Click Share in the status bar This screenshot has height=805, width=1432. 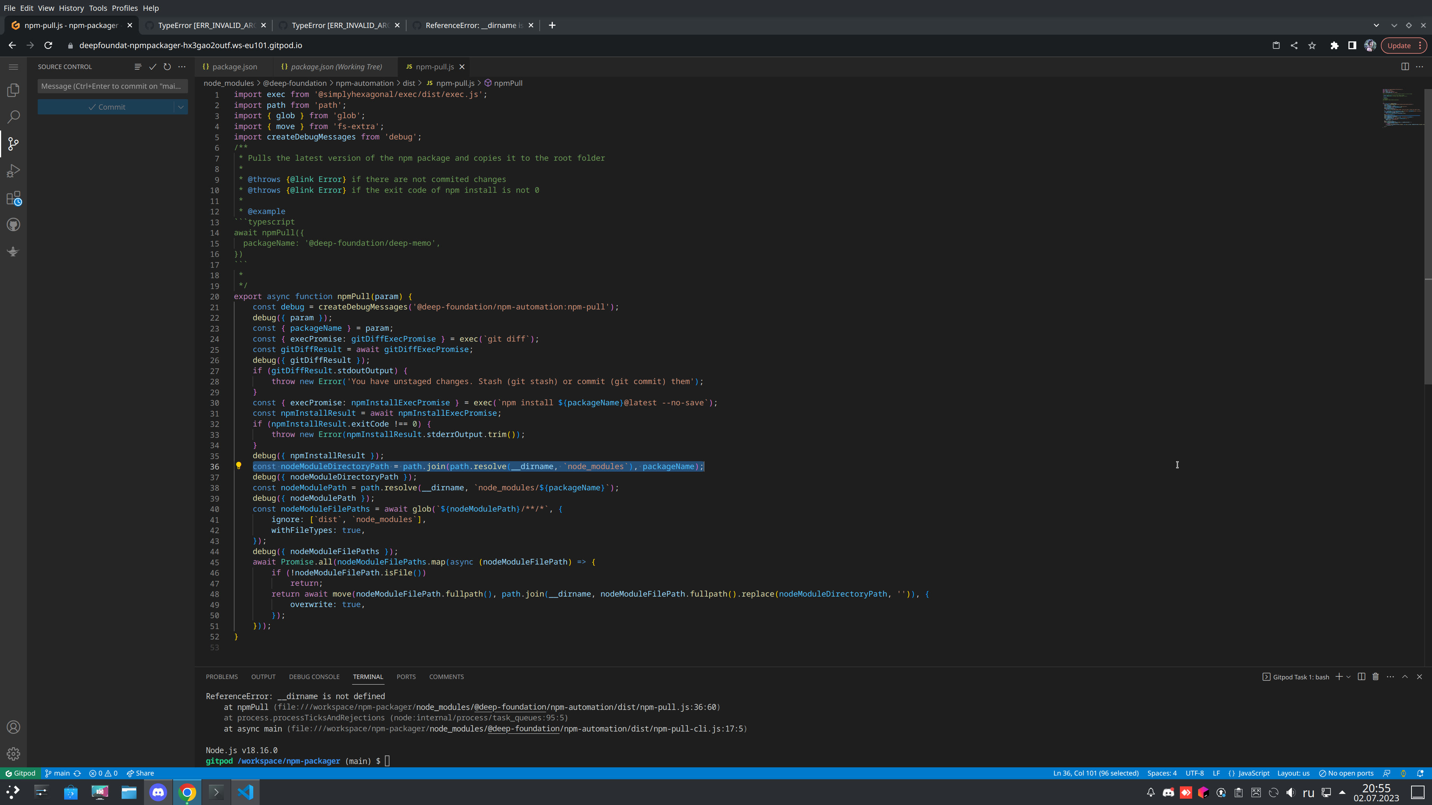[140, 773]
